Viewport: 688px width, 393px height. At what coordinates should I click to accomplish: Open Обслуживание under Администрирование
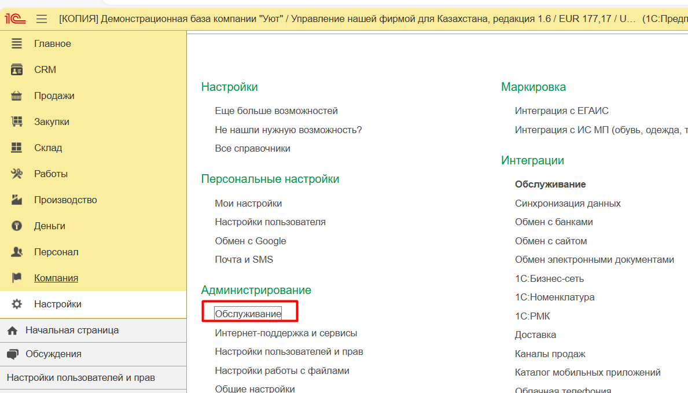pos(248,314)
